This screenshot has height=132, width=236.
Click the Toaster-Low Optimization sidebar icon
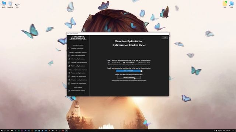[x=69, y=77]
